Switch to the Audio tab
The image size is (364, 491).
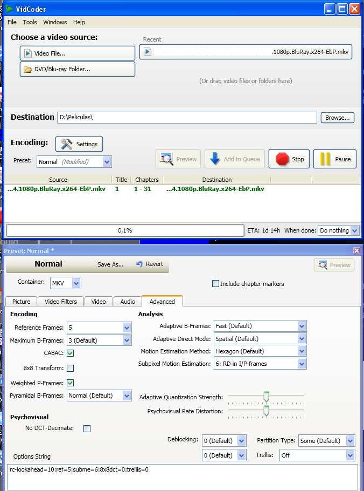click(128, 302)
